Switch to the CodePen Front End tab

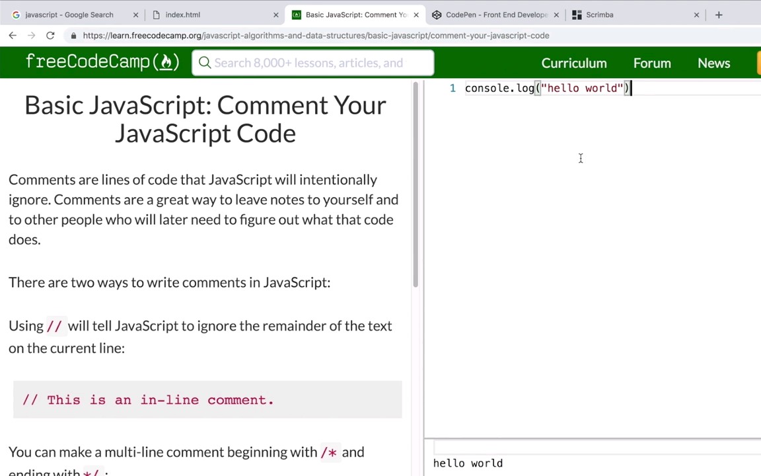499,15
